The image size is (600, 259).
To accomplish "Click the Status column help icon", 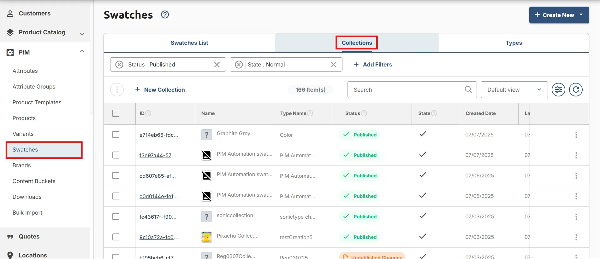I will [x=364, y=113].
